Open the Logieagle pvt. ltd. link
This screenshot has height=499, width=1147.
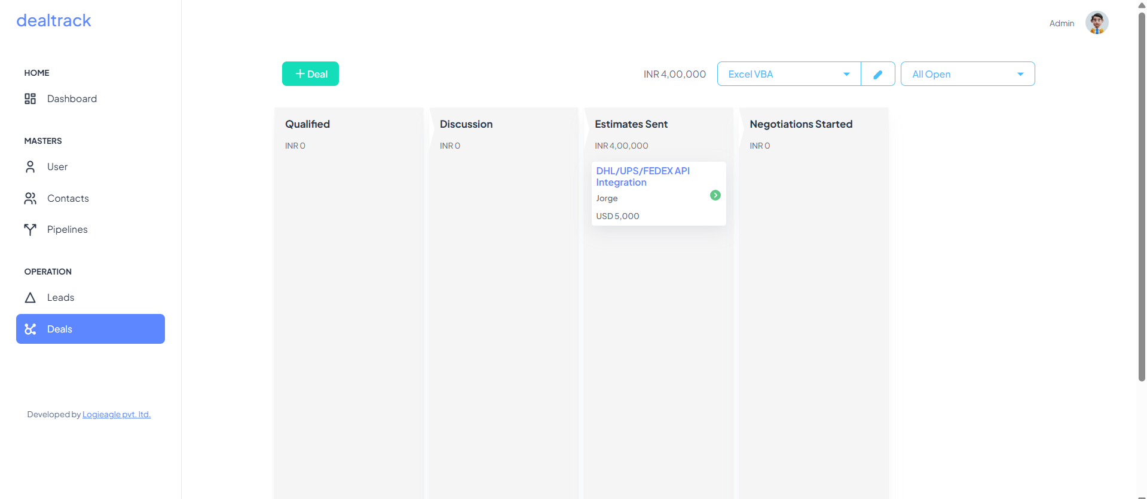pyautogui.click(x=117, y=414)
